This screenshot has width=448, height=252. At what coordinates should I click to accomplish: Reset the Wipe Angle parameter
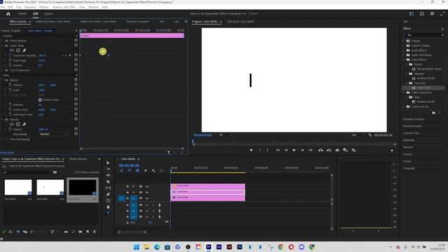pyautogui.click(x=76, y=60)
